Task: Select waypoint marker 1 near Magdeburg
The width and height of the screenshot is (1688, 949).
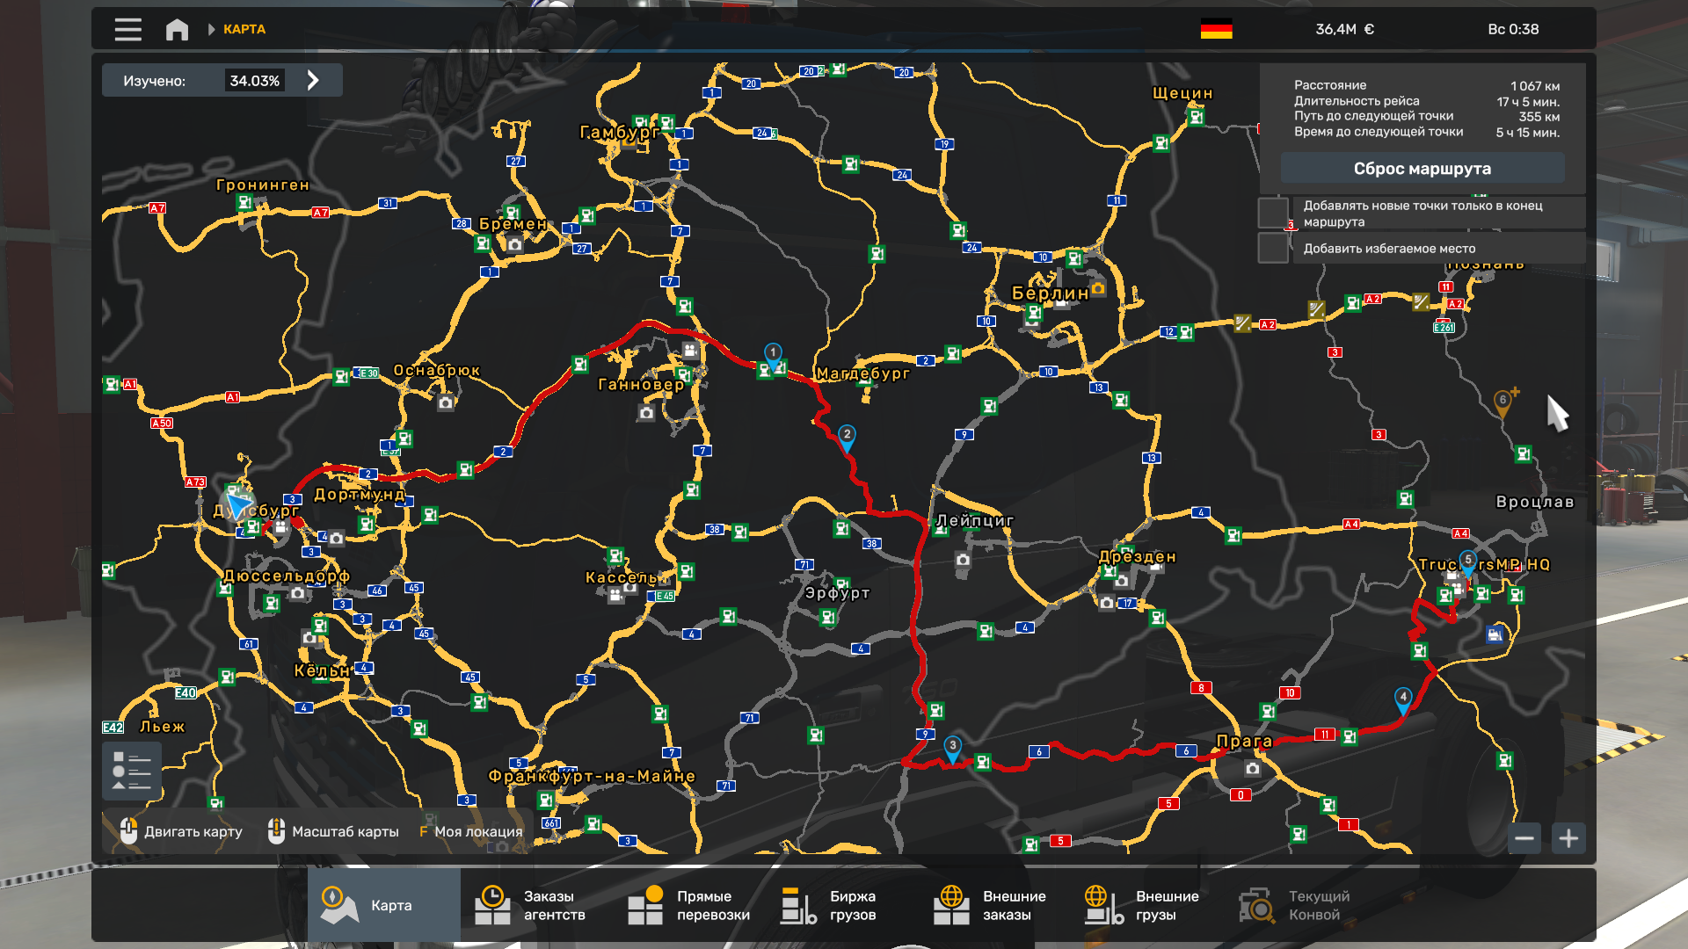Action: tap(773, 354)
